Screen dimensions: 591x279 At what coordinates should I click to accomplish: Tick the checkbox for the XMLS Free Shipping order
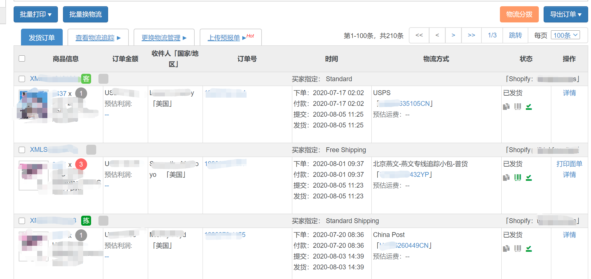[22, 150]
